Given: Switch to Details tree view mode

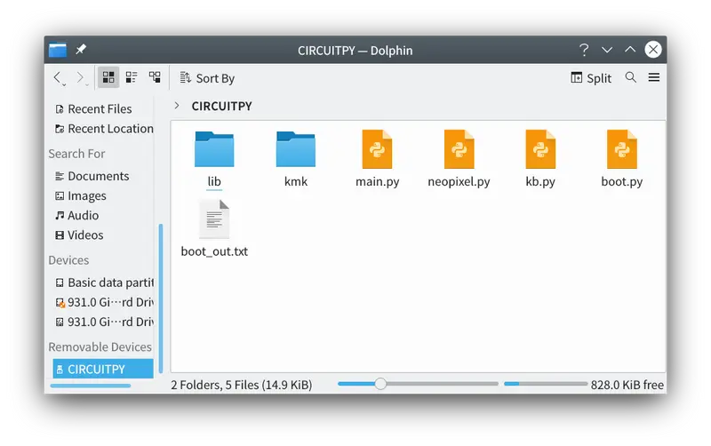Looking at the screenshot, I should coord(155,77).
